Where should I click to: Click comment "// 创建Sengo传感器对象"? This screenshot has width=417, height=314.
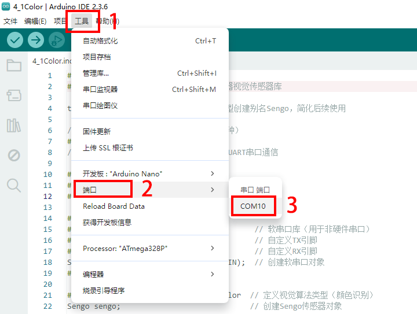pos(296,306)
